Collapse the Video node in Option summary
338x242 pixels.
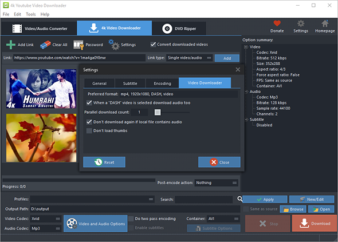pyautogui.click(x=246, y=47)
